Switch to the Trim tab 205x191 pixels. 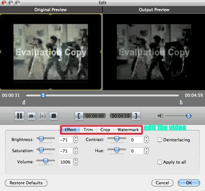click(x=88, y=130)
